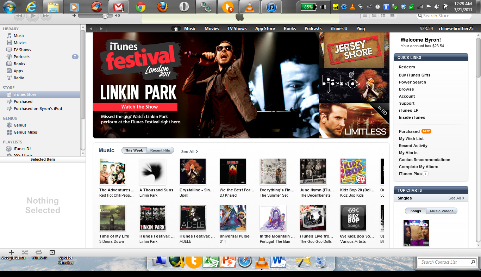481x277 pixels.
Task: Launch Word from the bottom dock
Action: coord(279,262)
